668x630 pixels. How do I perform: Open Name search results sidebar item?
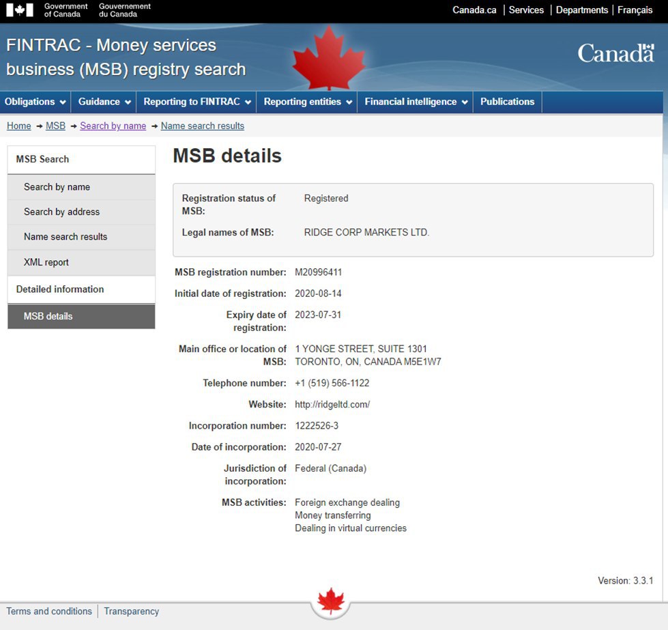point(66,237)
